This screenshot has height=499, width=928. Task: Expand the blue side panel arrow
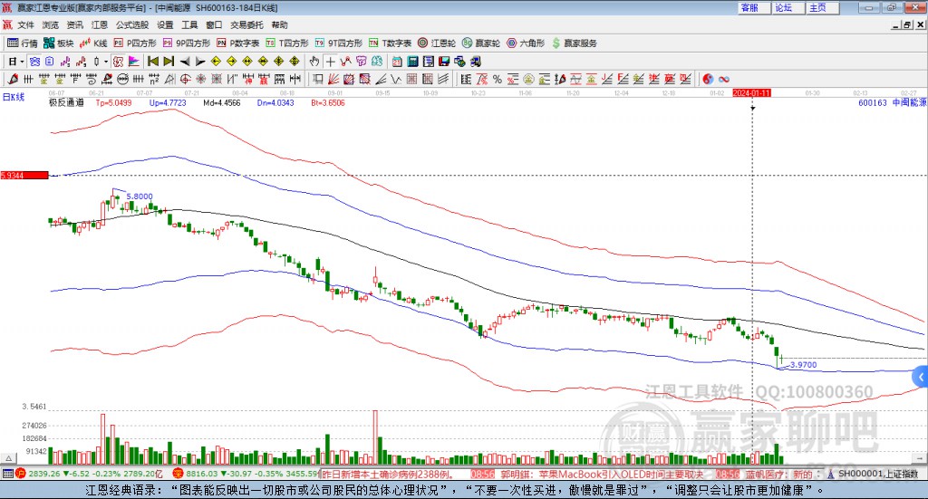click(920, 376)
